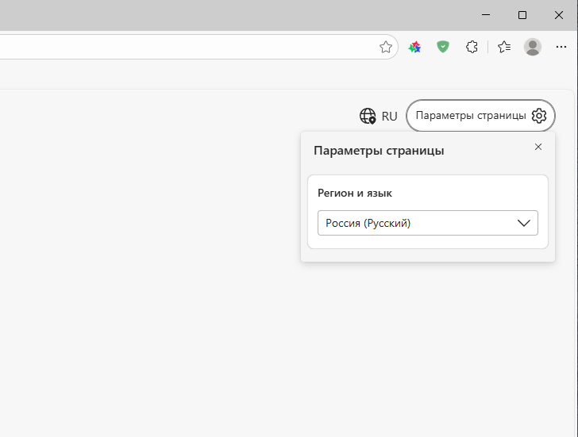Click the globe language icon

[368, 116]
